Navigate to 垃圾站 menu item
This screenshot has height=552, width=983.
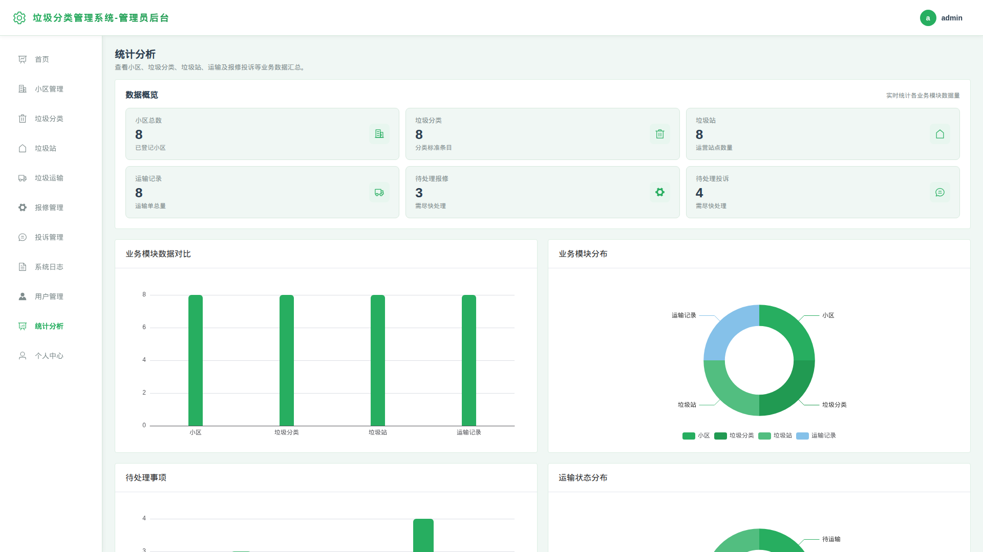pyautogui.click(x=51, y=148)
